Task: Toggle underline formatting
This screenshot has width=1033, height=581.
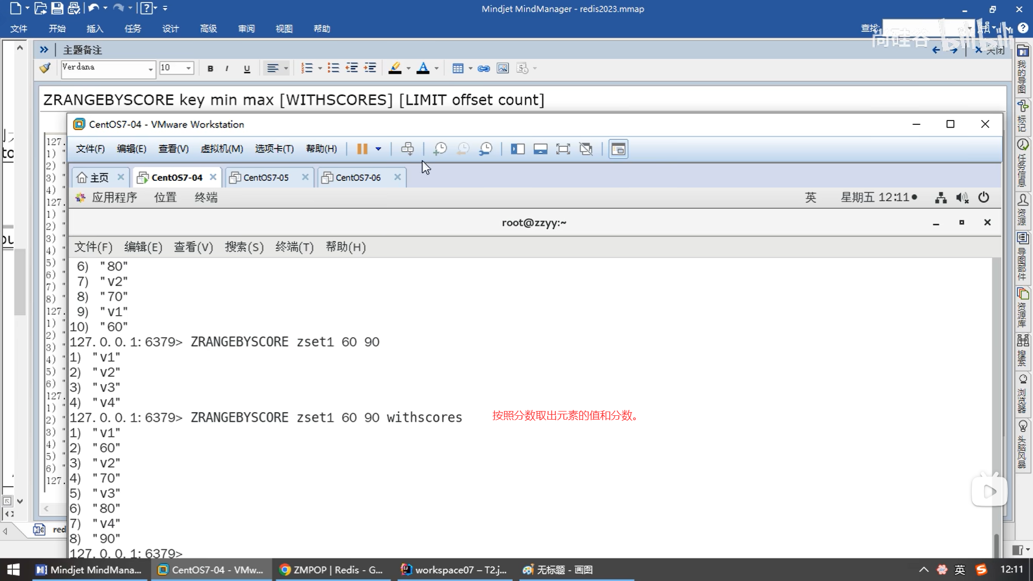Action: tap(247, 68)
